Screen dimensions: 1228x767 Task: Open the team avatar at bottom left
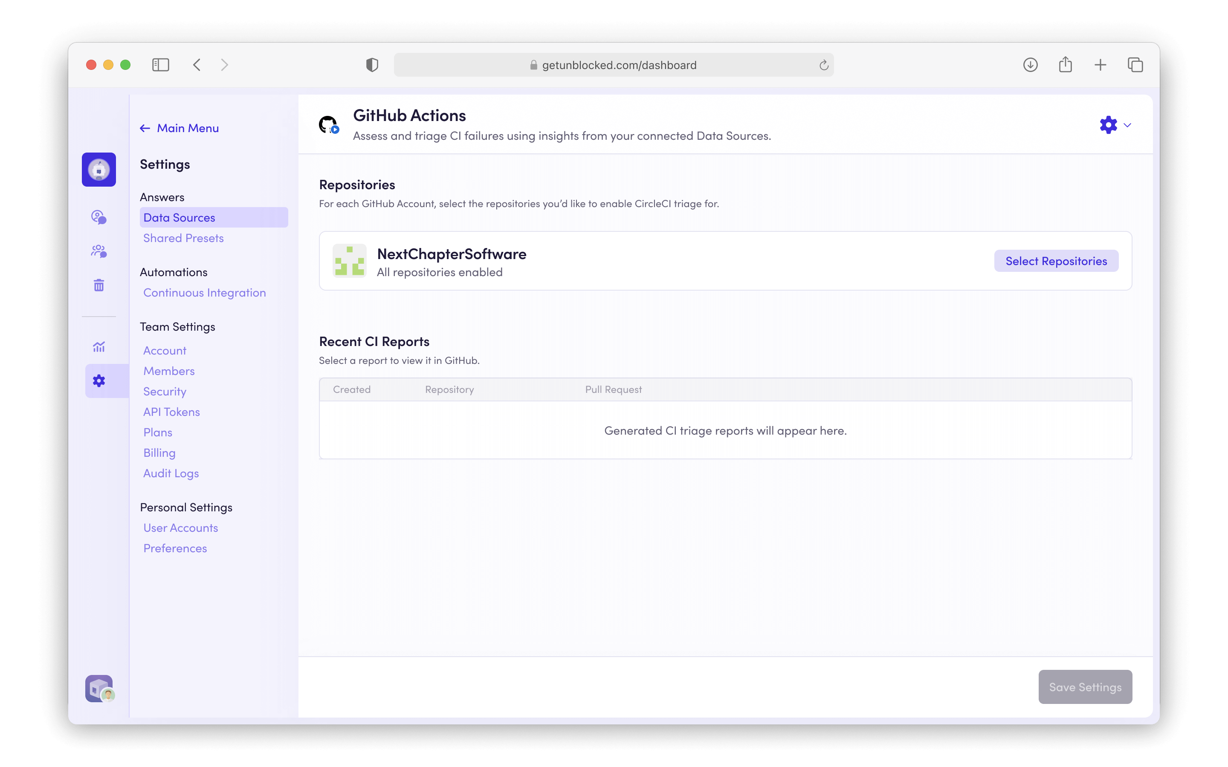99,688
